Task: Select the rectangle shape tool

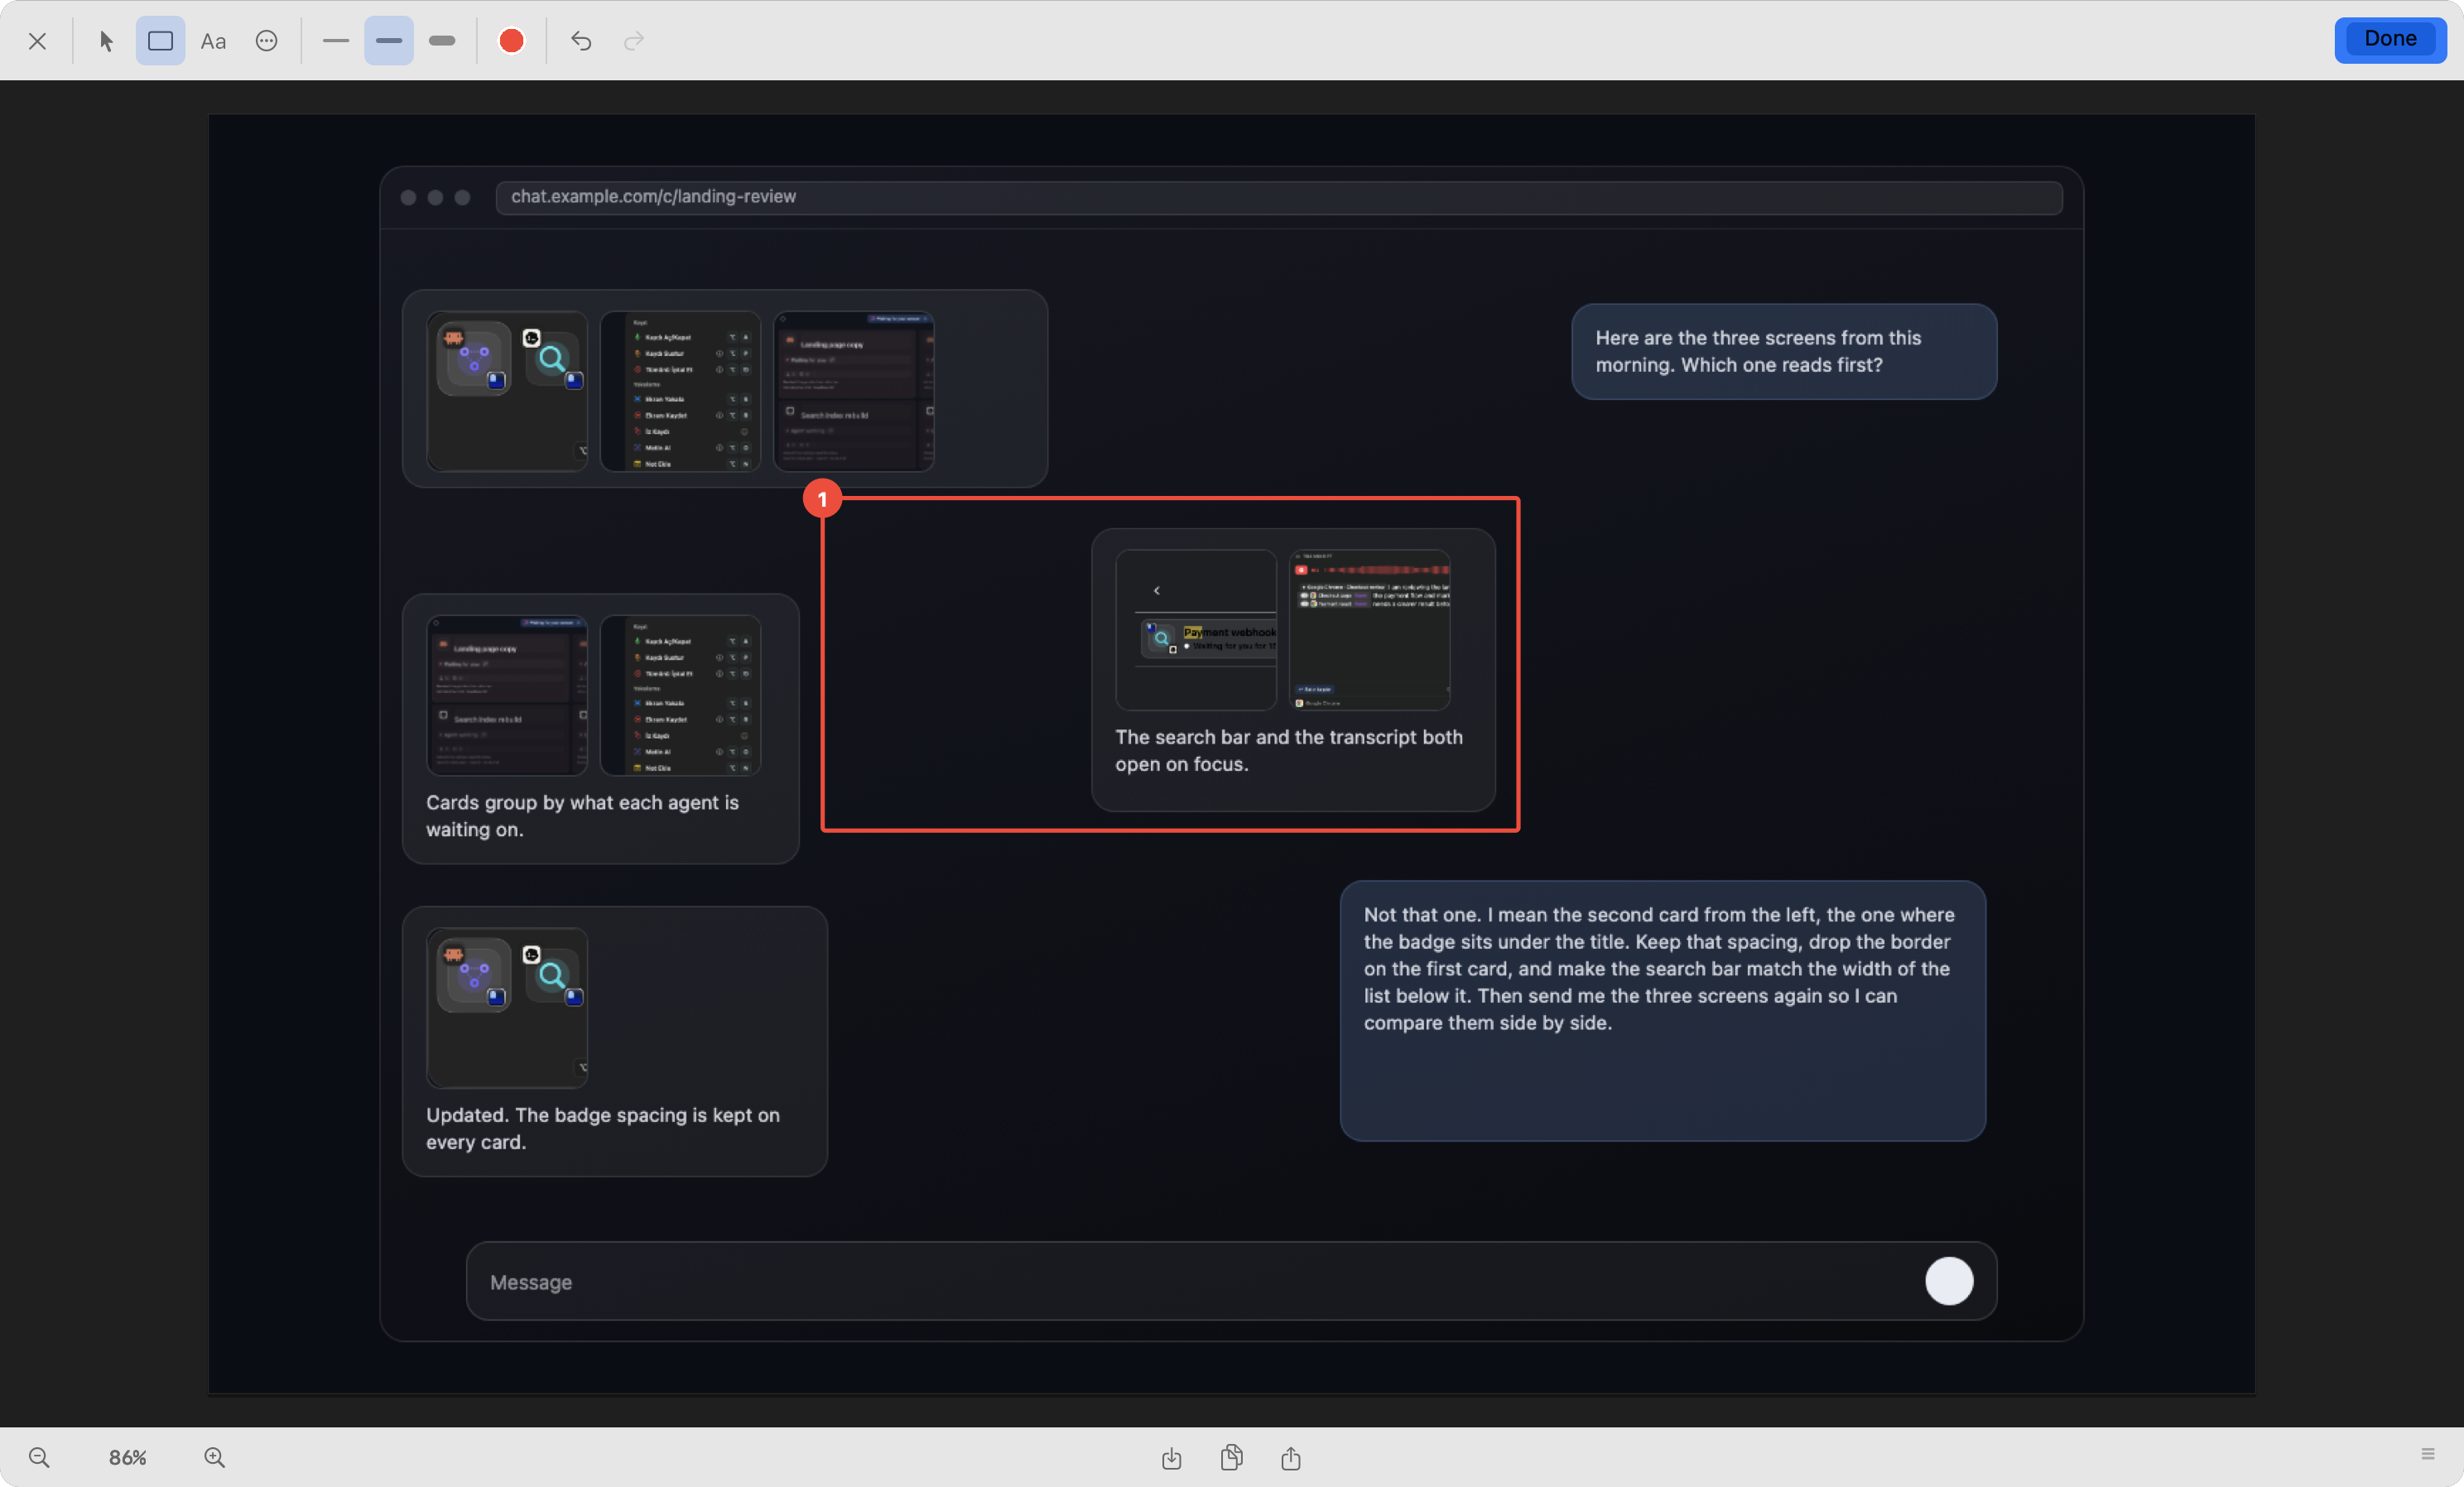Action: 160,41
